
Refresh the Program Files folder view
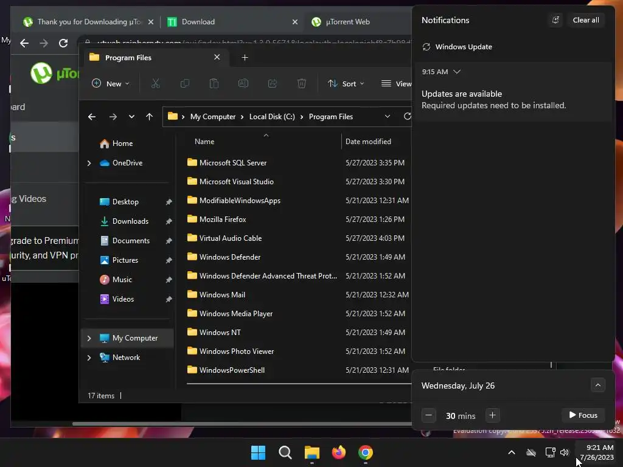pos(407,116)
